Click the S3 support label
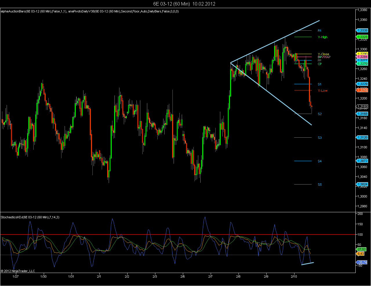This screenshot has width=371, height=286. tap(319, 138)
